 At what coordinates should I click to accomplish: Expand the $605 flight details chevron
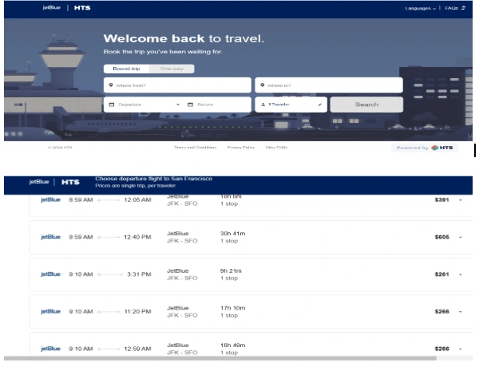click(x=461, y=238)
